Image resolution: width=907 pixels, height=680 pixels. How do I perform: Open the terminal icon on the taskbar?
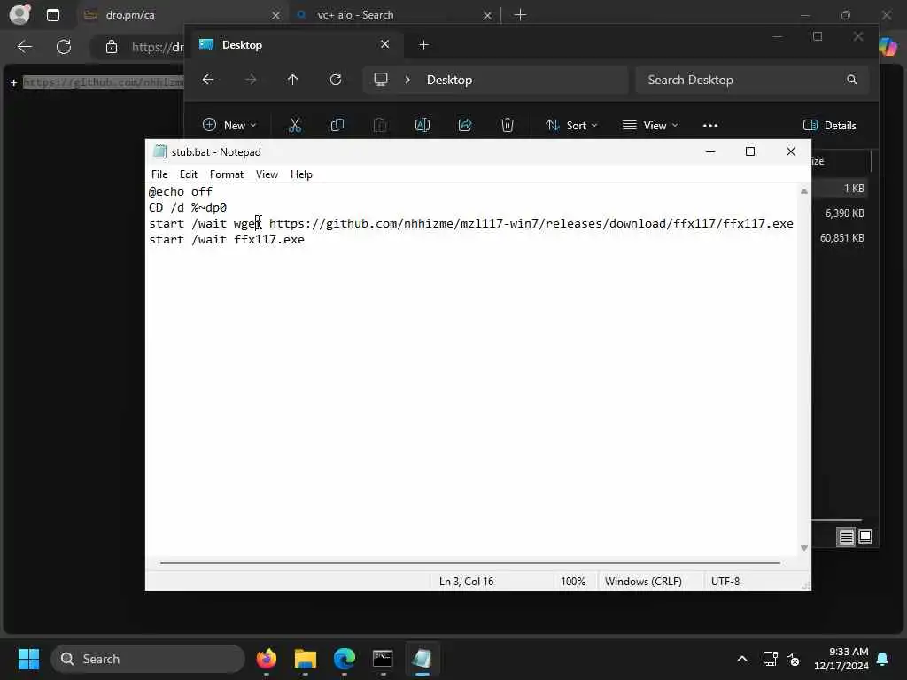tap(383, 659)
